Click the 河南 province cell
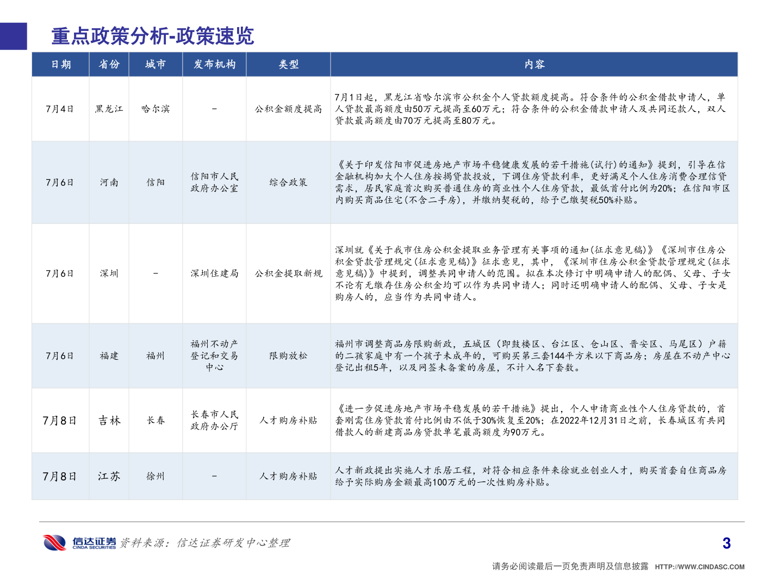 109,182
